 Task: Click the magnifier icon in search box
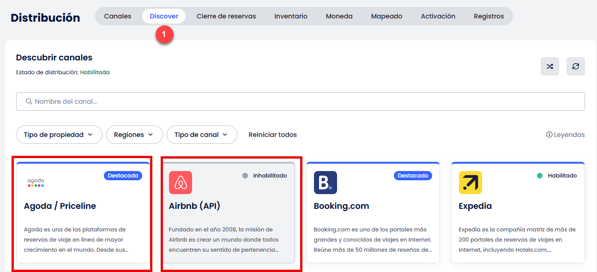pyautogui.click(x=29, y=101)
